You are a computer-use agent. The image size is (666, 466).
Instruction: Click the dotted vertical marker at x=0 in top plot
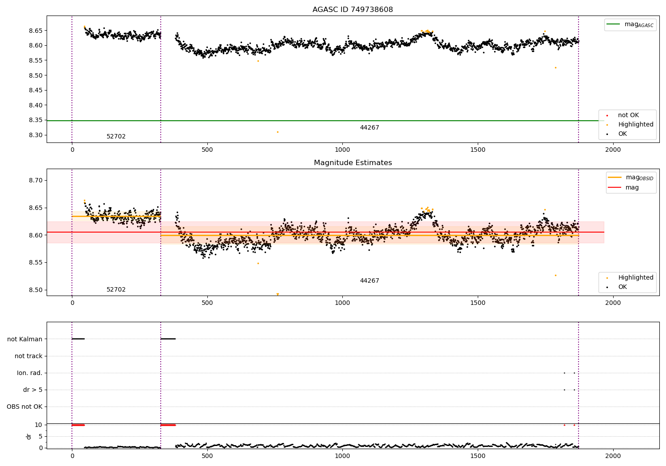tap(72, 79)
